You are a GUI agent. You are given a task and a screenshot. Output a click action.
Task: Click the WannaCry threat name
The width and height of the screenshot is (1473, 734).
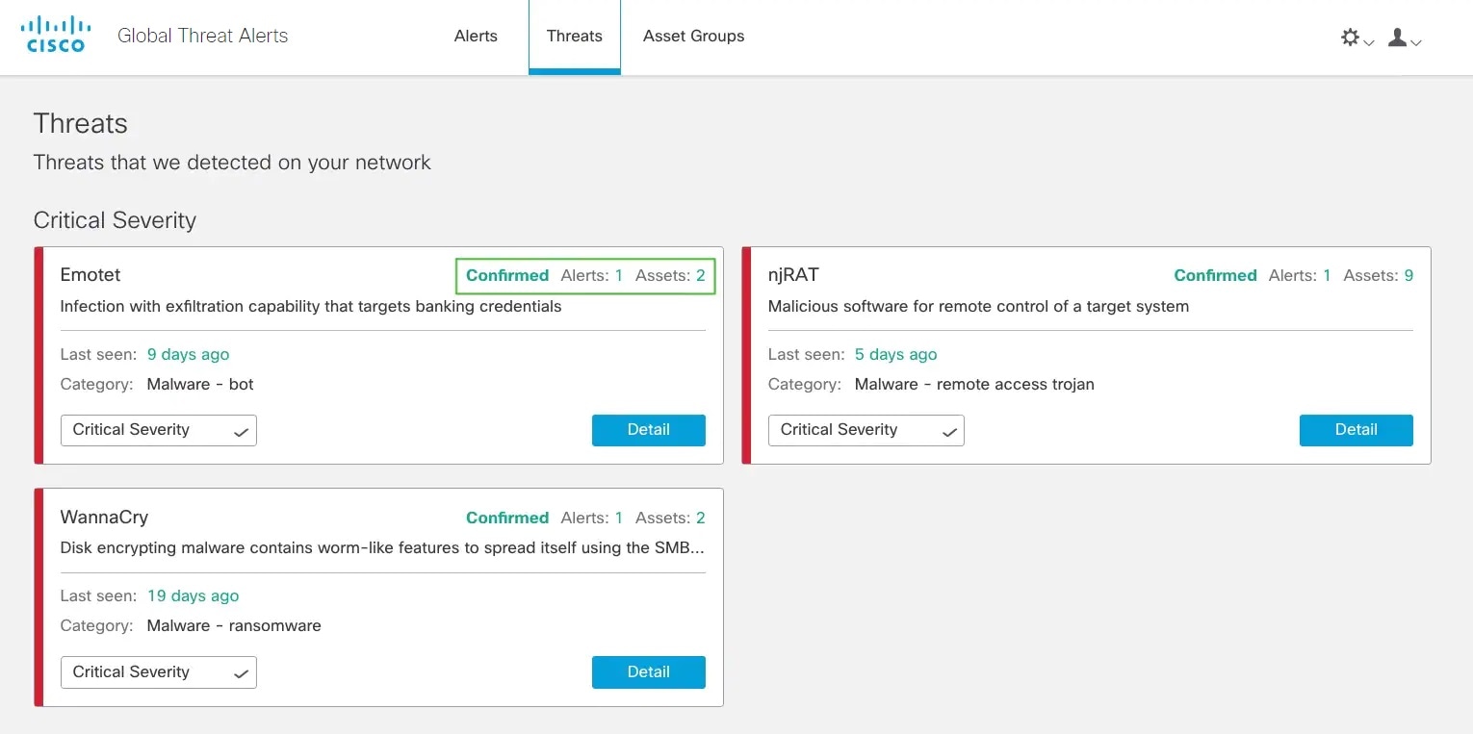(x=104, y=518)
